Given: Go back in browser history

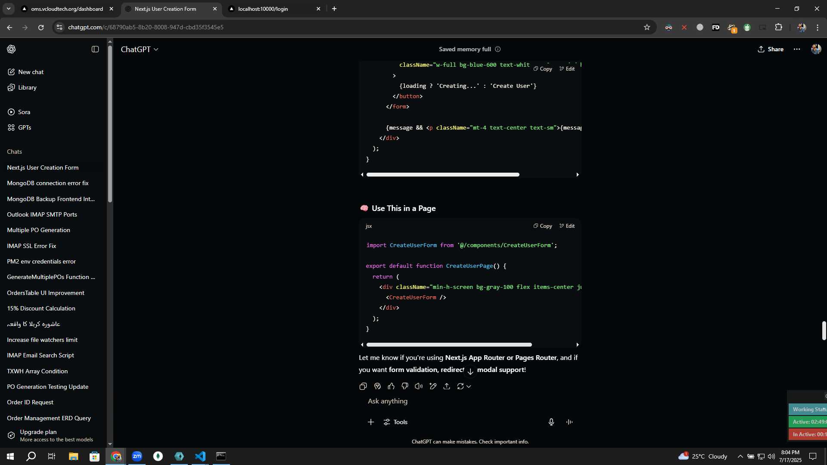Looking at the screenshot, I should pos(9,27).
